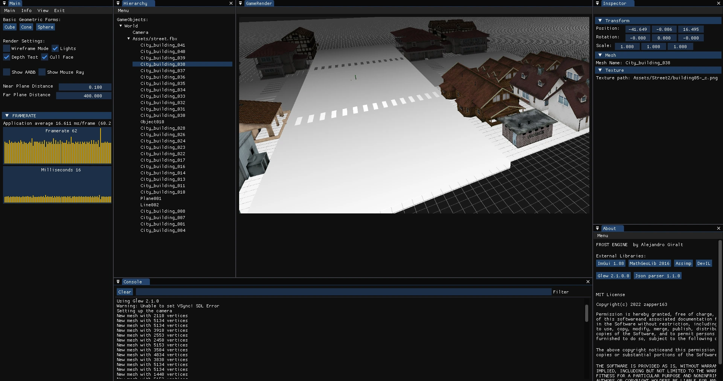Image resolution: width=723 pixels, height=381 pixels.
Task: Disable the Depth Test checkbox
Action: 6,57
